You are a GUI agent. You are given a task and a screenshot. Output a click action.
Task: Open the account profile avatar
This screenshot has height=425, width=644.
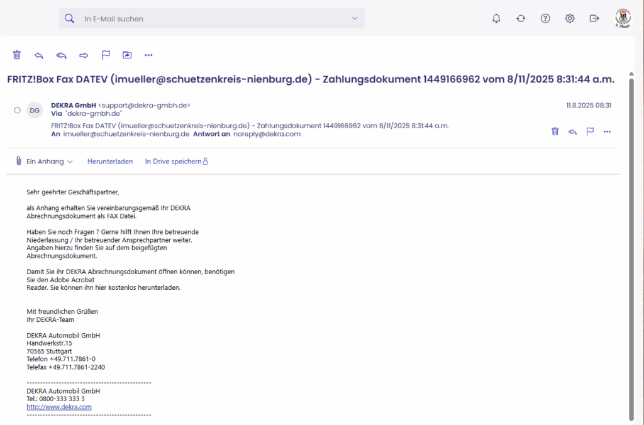623,18
